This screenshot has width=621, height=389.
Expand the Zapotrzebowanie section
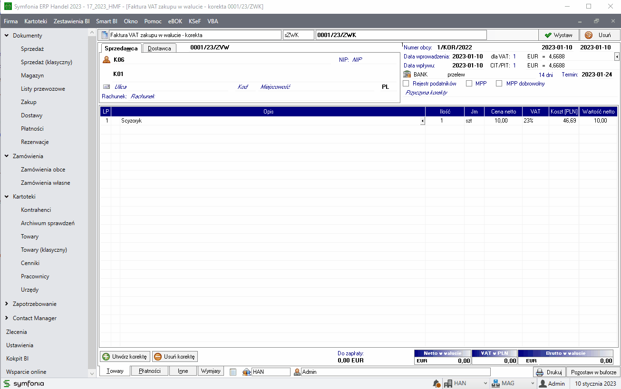pos(7,304)
